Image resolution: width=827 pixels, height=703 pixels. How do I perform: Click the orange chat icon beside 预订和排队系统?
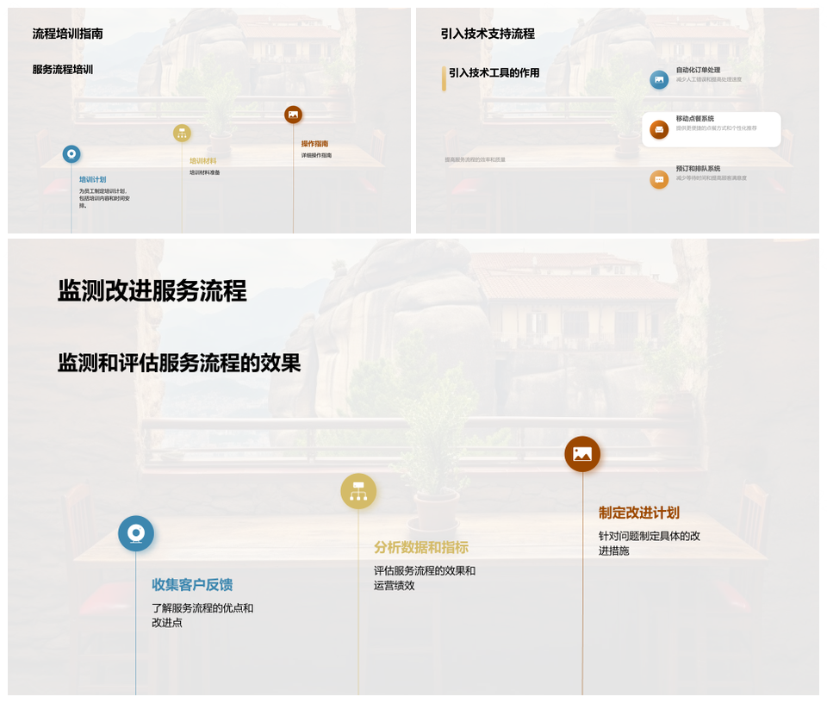pos(659,179)
